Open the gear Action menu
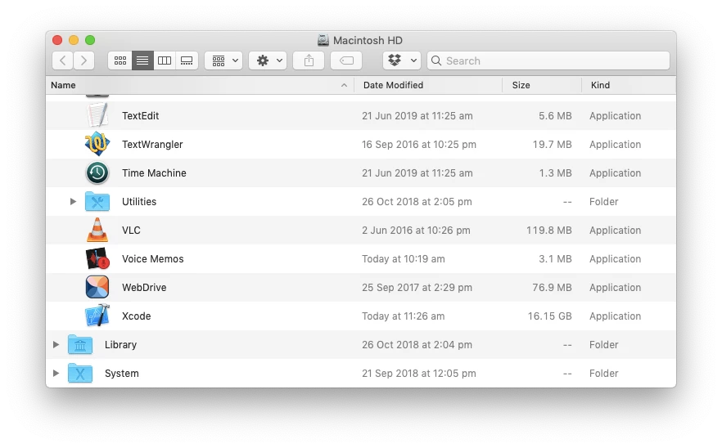Image resolution: width=722 pixels, height=448 pixels. (x=268, y=60)
